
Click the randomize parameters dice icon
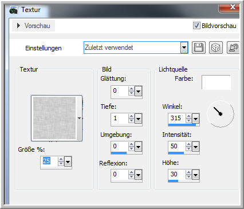(x=216, y=48)
